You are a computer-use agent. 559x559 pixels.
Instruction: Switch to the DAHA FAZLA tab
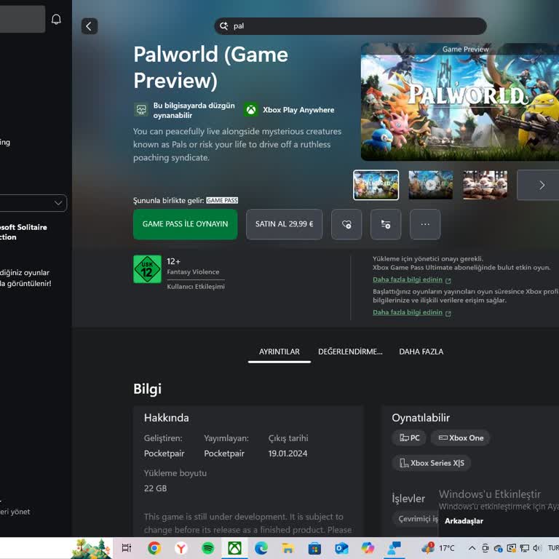(421, 352)
